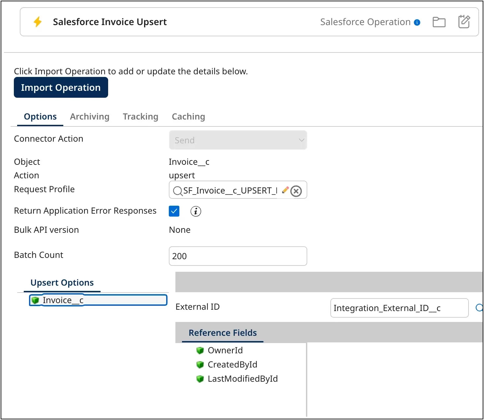Click the magnifier icon in the Request Profile field
This screenshot has width=484, height=420.
click(x=178, y=191)
